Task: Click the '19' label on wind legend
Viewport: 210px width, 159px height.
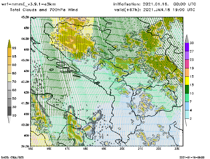Action: [192, 68]
